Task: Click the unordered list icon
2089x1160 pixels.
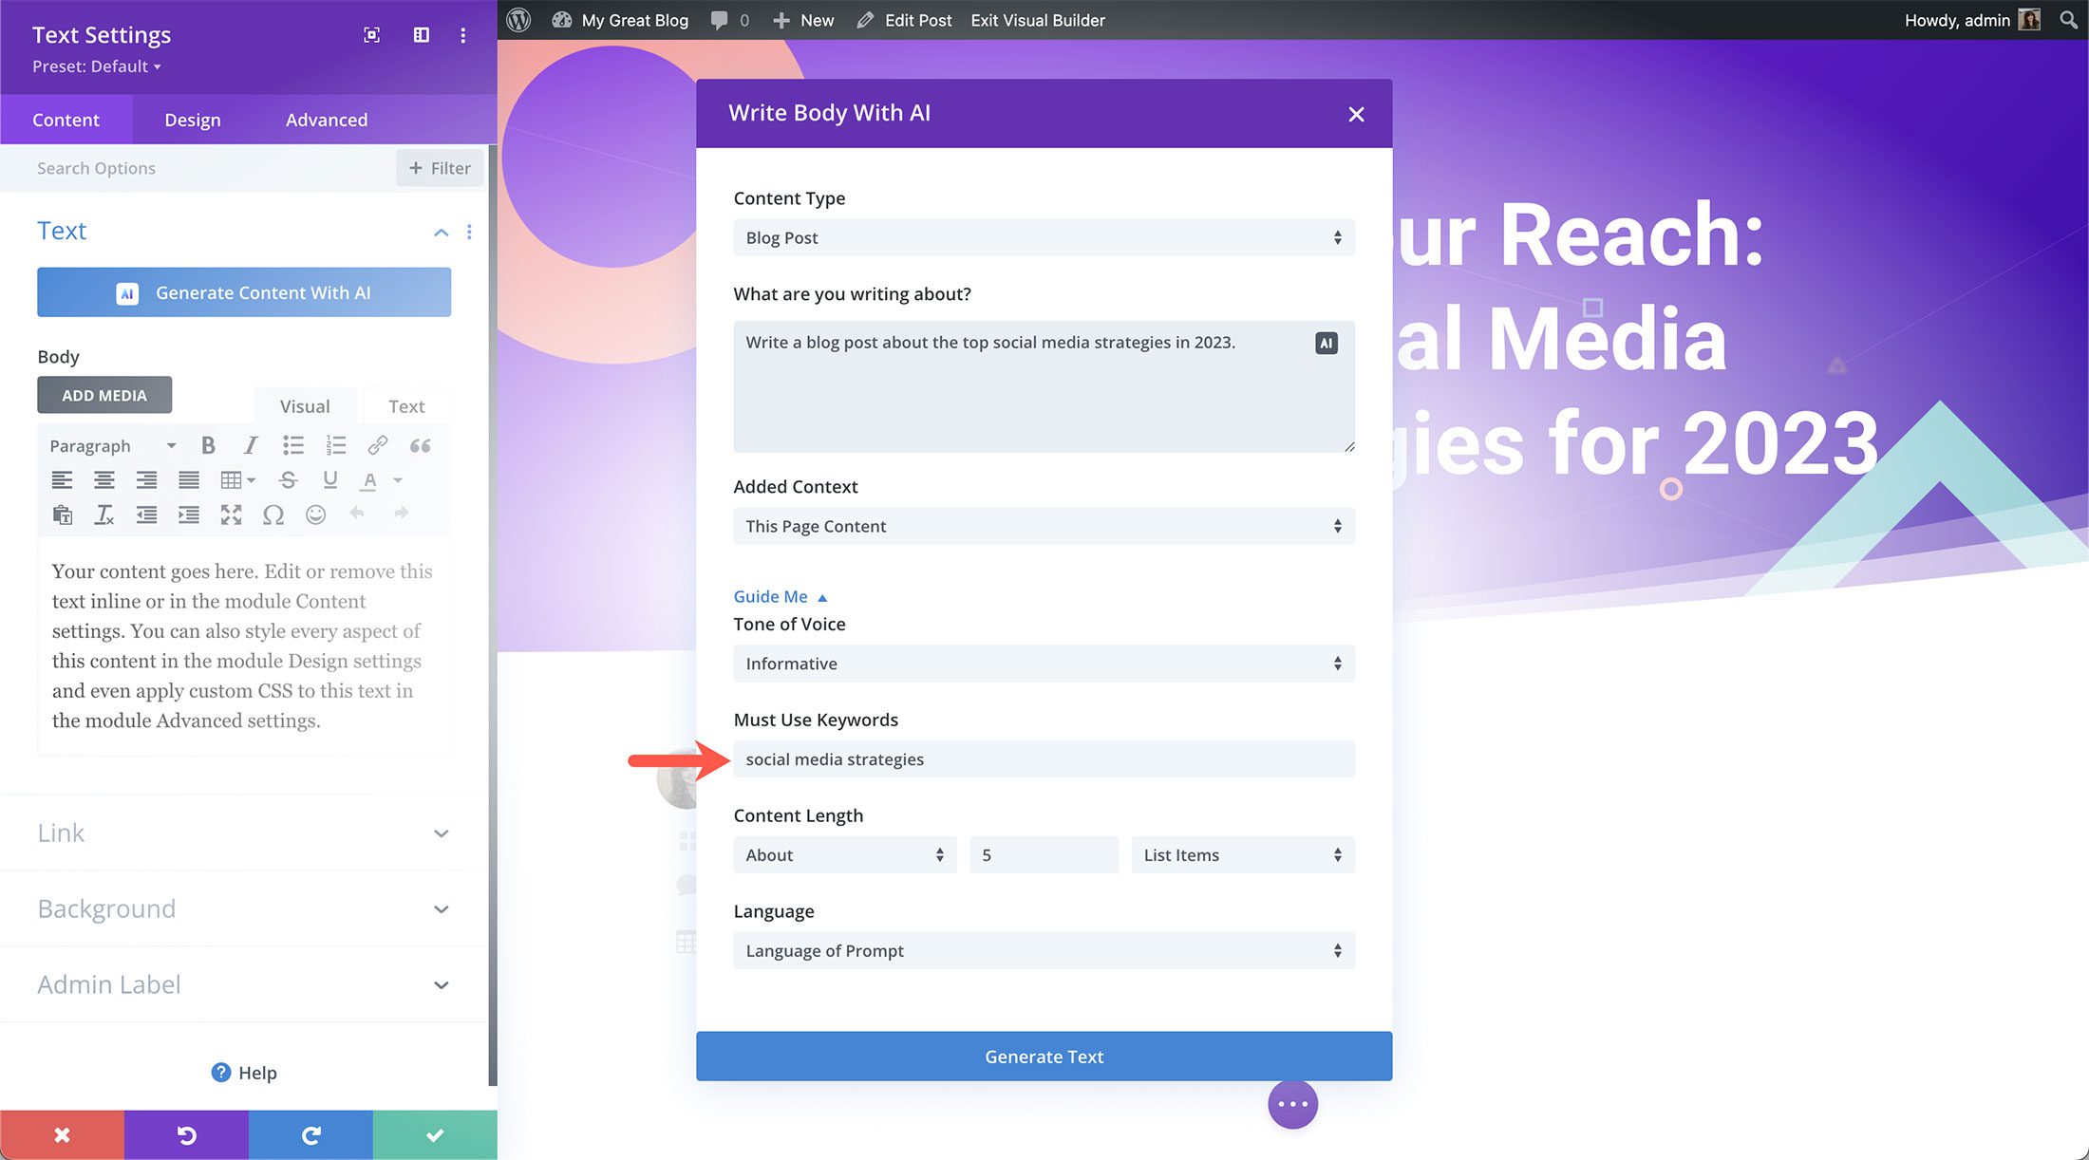Action: (x=290, y=444)
